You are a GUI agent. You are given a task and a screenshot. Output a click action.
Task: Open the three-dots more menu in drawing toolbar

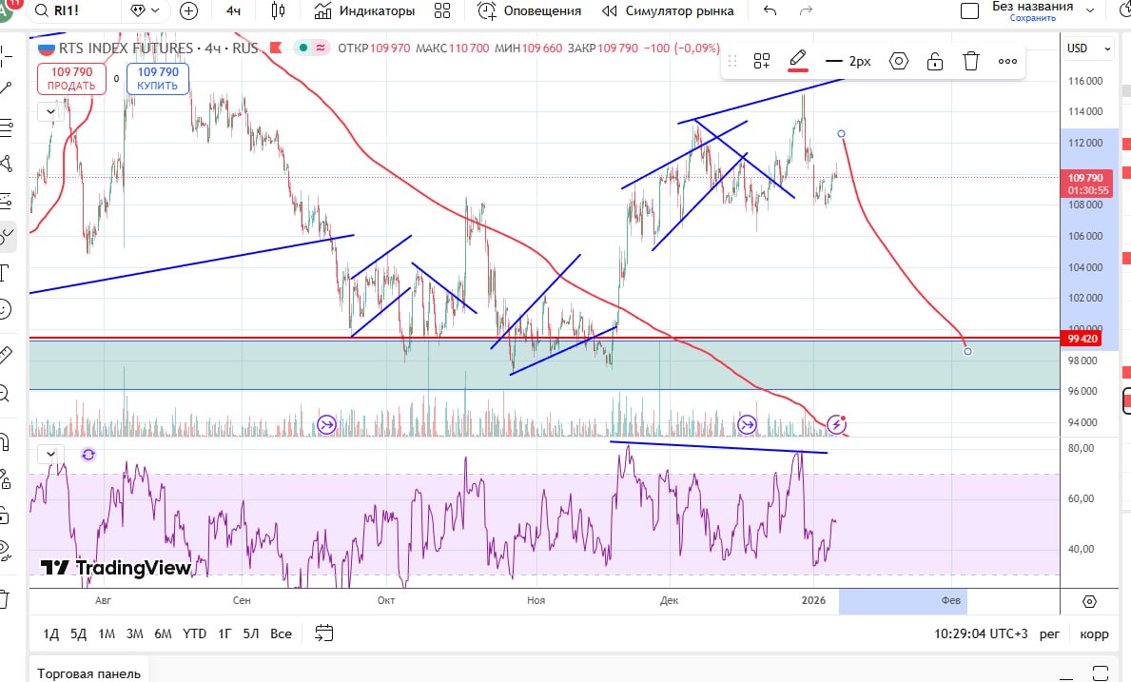coord(1007,61)
